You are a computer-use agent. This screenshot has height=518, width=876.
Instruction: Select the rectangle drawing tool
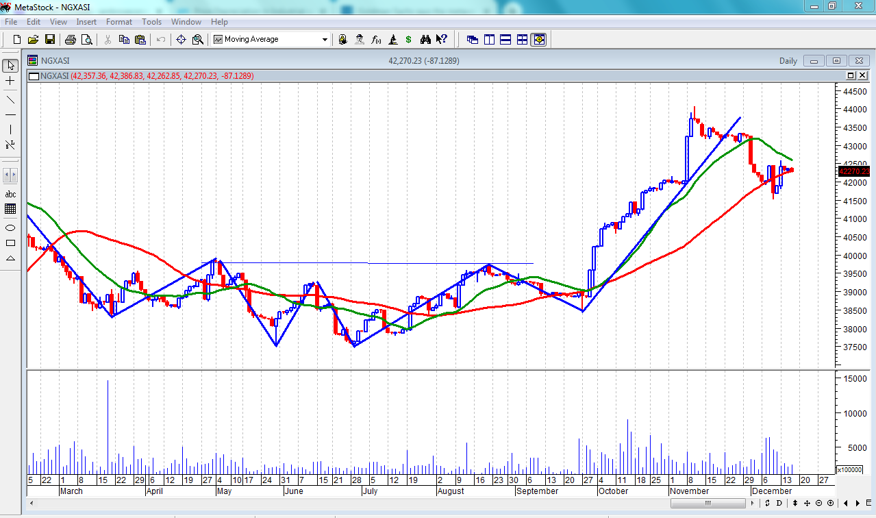tap(10, 243)
